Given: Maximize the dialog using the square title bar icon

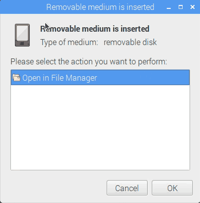Looking at the screenshot, I should coord(181,7).
